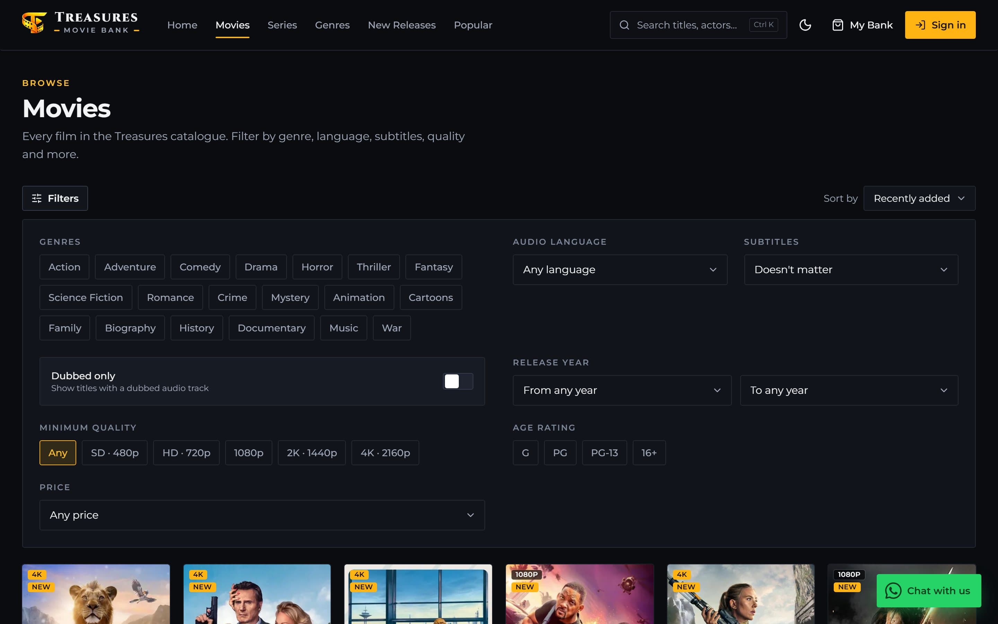
Task: Click the search magnifier icon
Action: (x=624, y=25)
